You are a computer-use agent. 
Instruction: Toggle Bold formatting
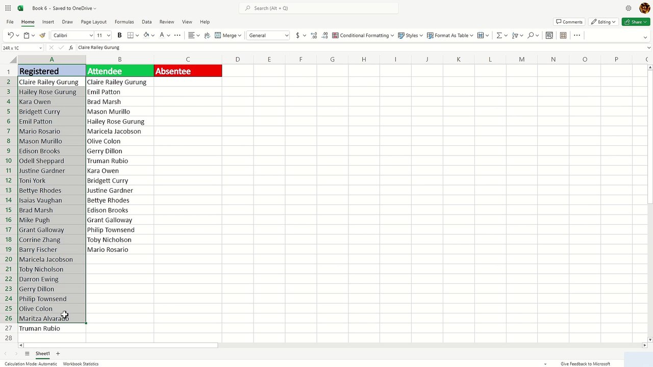pos(119,35)
